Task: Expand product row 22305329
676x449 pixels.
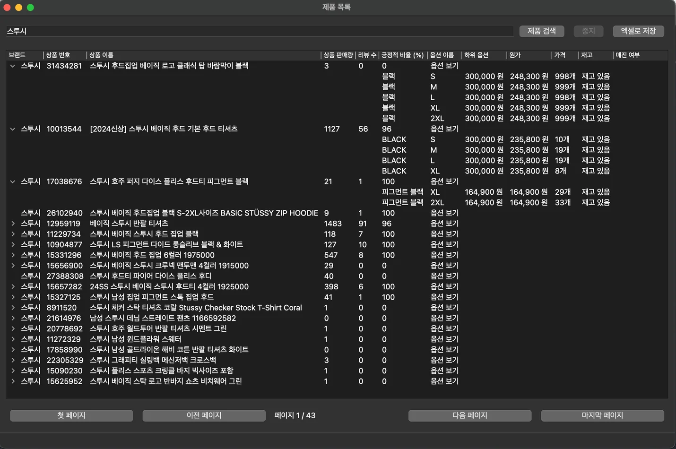Action: click(x=13, y=360)
